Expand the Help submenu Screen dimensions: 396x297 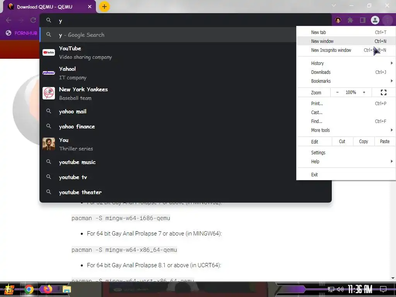(x=346, y=161)
